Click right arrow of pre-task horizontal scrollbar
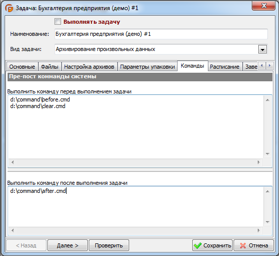The width and height of the screenshot is (279, 256). pyautogui.click(x=259, y=162)
